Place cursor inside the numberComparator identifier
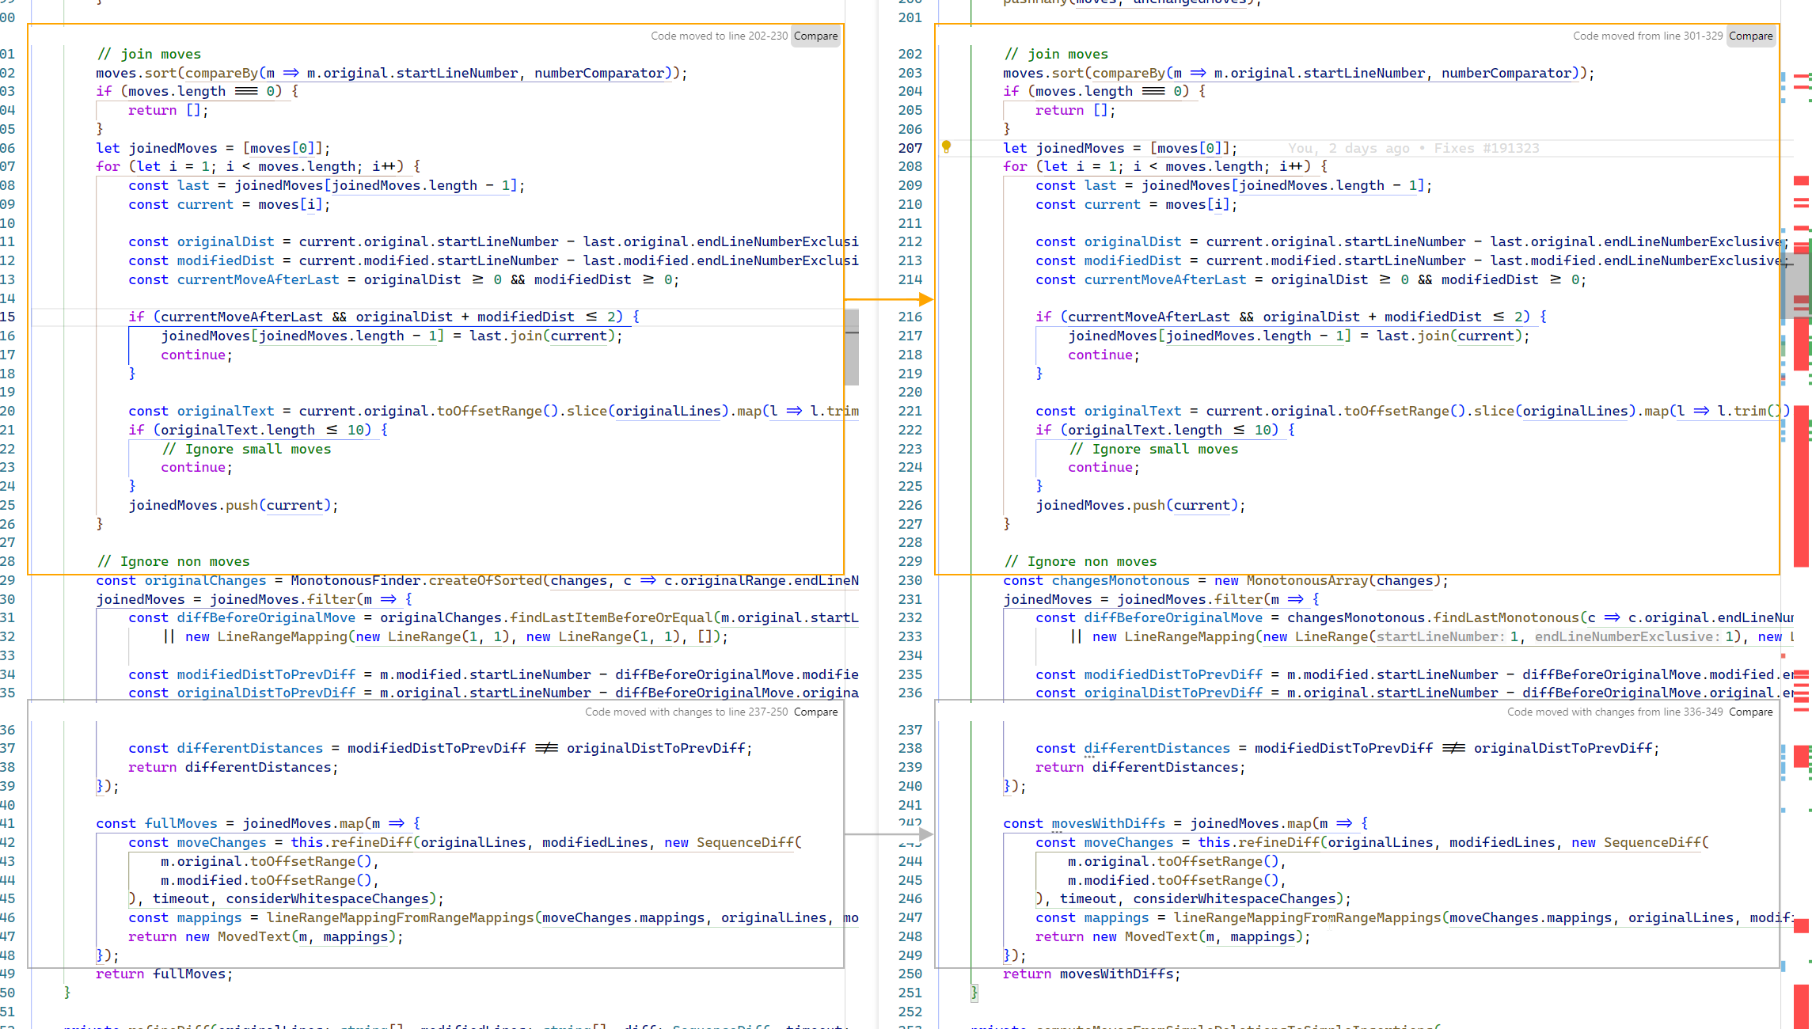 pos(599,73)
